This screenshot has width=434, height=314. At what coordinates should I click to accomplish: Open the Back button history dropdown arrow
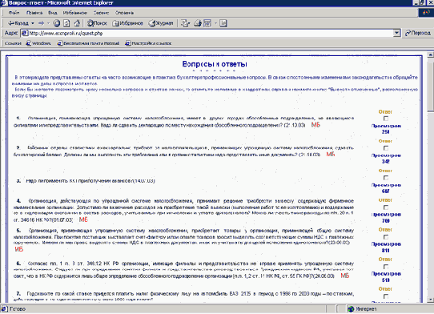[x=33, y=23]
